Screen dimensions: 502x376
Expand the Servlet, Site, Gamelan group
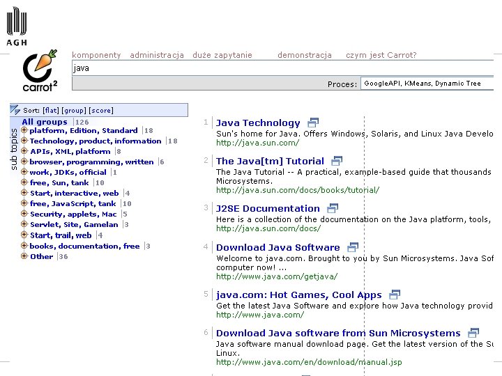(24, 224)
